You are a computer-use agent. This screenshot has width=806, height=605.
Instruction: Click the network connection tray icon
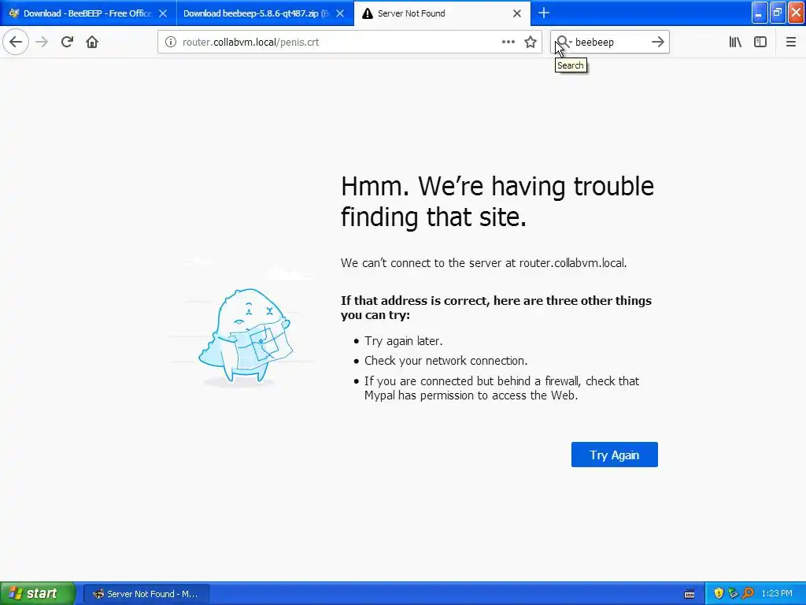tap(733, 593)
